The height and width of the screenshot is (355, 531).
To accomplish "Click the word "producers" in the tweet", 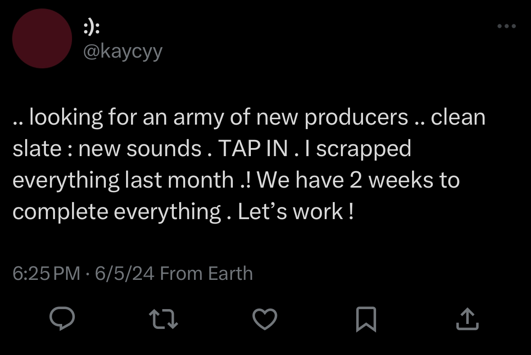I will click(x=356, y=117).
